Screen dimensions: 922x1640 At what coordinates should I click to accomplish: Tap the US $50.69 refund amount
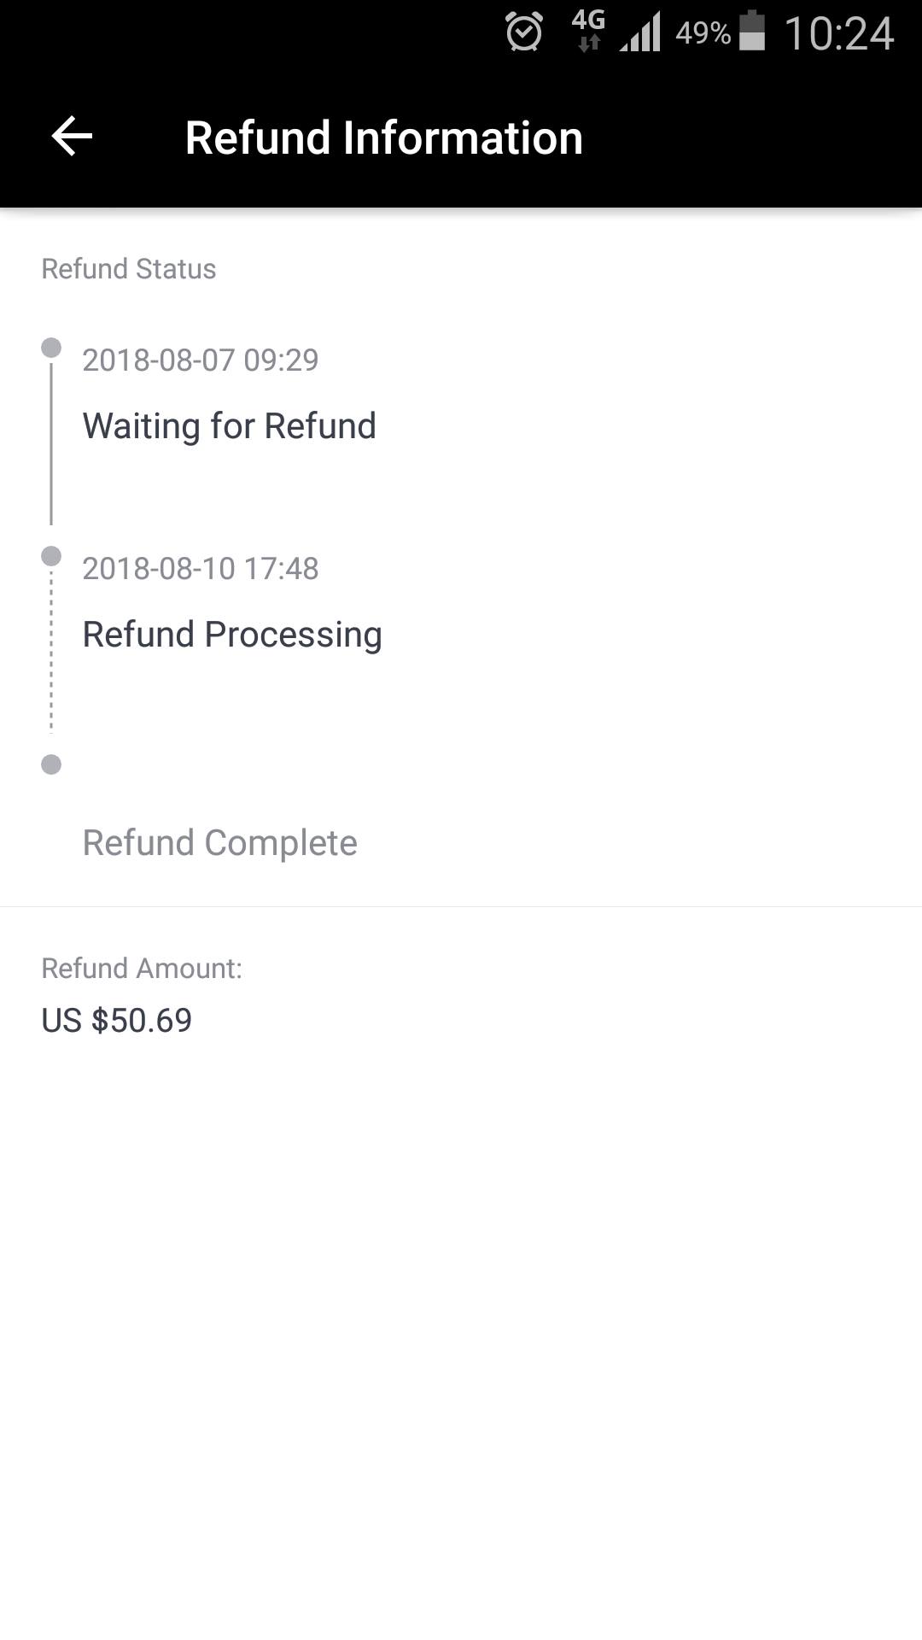117,1020
